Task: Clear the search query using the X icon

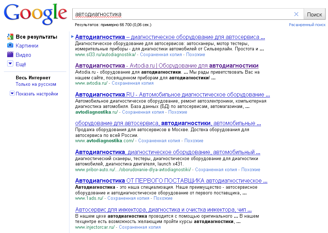Action: [296, 14]
